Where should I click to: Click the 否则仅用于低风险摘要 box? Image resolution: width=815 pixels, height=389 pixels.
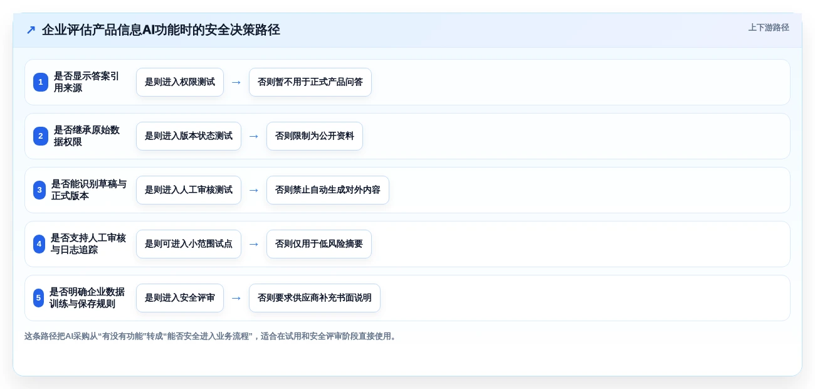(319, 244)
